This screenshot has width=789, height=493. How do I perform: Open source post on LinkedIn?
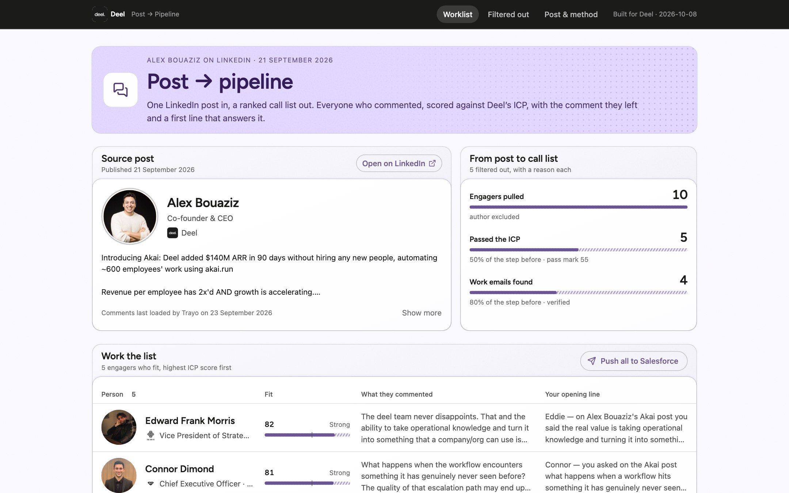tap(399, 163)
